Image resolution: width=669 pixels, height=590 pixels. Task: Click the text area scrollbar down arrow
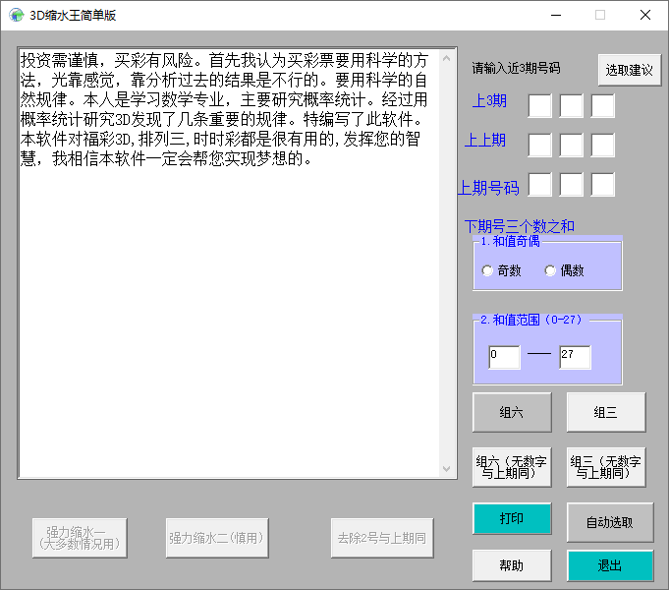pyautogui.click(x=446, y=469)
